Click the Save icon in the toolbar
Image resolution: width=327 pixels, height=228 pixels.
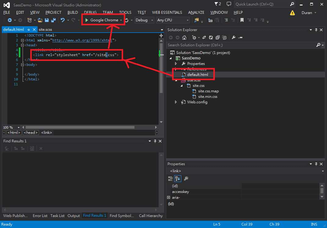coord(47,20)
